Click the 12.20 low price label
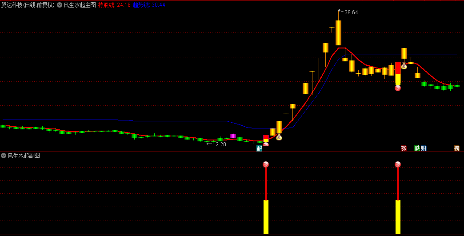 pos(219,144)
